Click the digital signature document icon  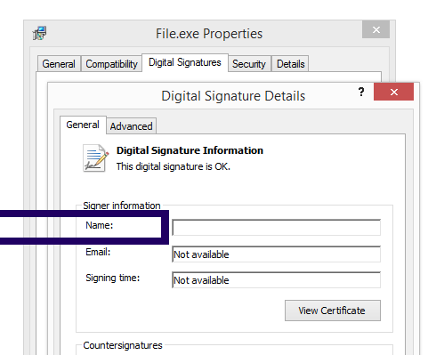coord(96,158)
